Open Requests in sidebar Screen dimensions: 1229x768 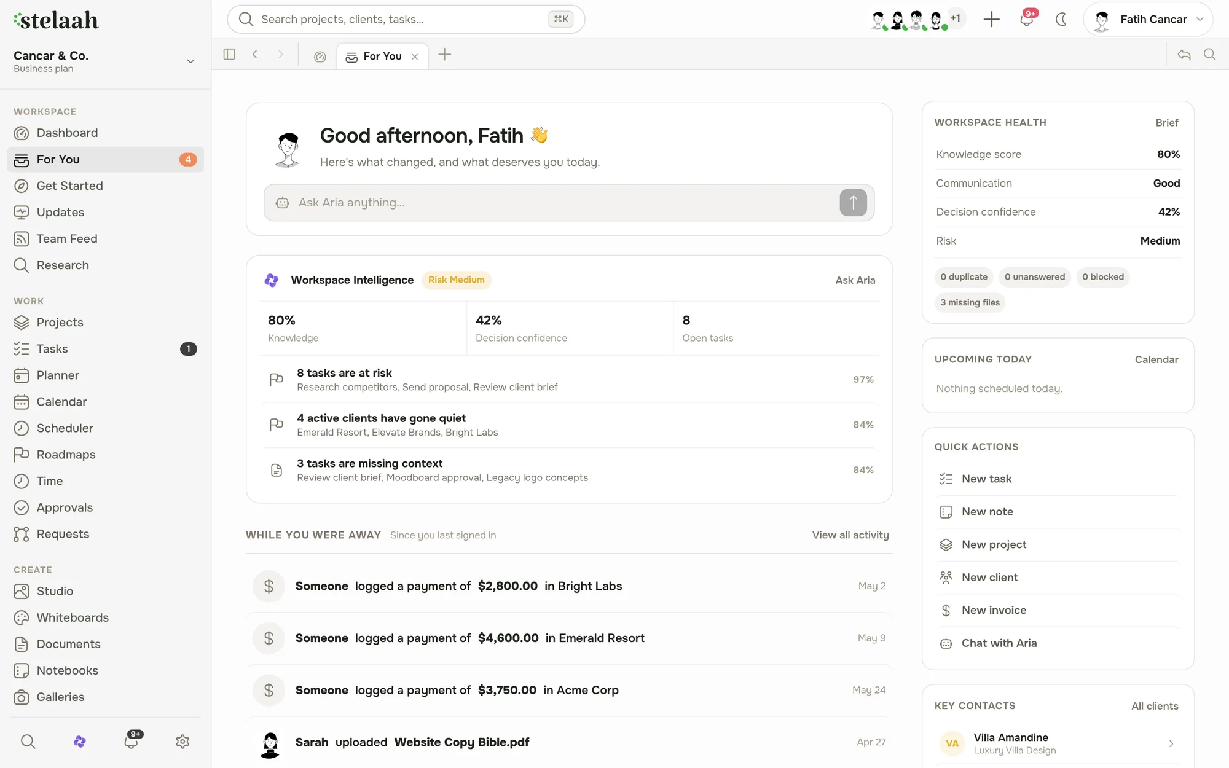(105, 534)
